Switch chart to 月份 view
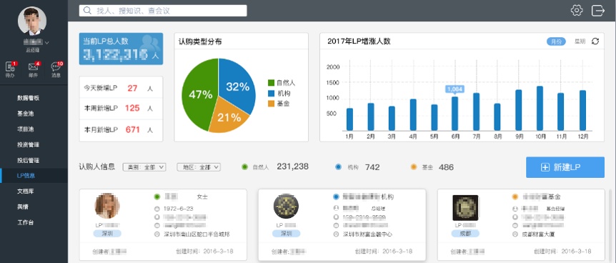The width and height of the screenshot is (616, 263). click(x=556, y=41)
